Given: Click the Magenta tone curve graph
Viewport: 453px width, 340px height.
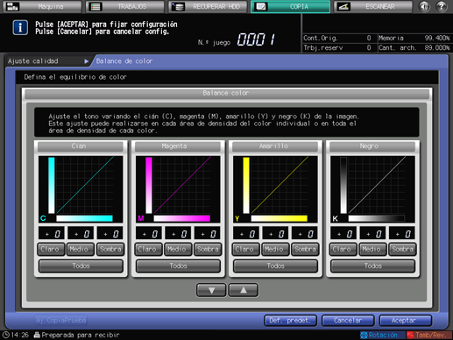Looking at the screenshot, I should coord(178,189).
